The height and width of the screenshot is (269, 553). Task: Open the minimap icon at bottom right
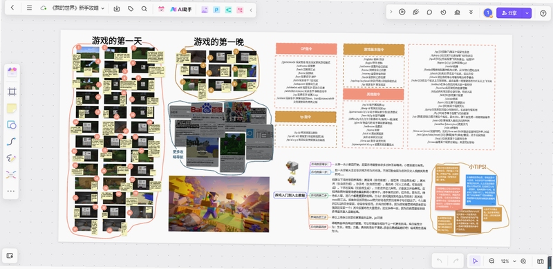tap(541, 261)
